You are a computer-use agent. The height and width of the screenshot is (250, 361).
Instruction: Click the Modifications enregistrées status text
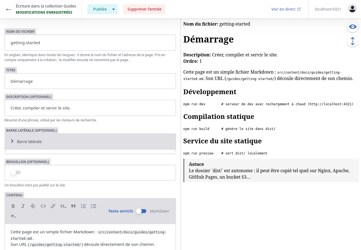tap(44, 12)
